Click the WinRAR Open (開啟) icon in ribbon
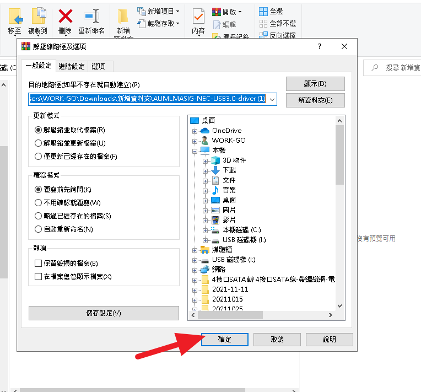 click(x=217, y=12)
